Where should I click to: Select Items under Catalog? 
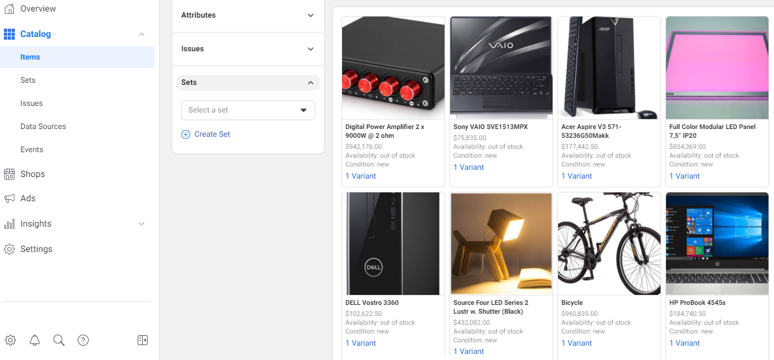[30, 57]
